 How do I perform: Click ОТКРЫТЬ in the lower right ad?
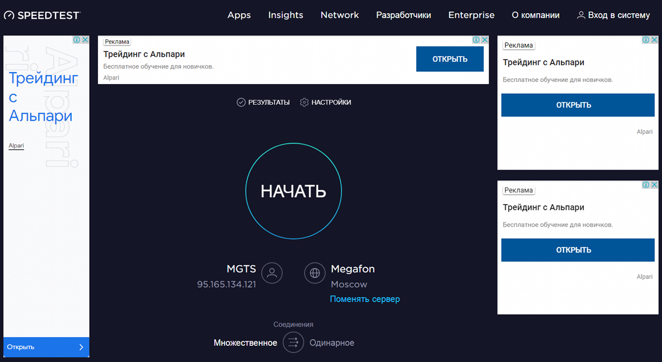(x=578, y=250)
